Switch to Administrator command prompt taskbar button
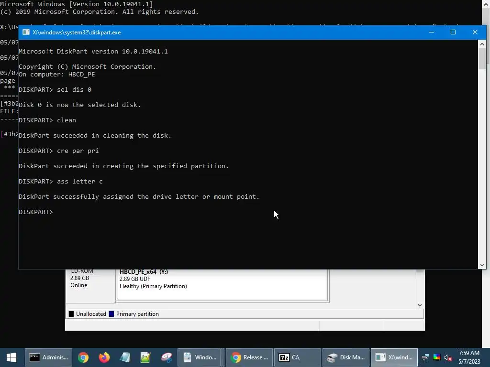The image size is (490, 367). click(x=48, y=357)
